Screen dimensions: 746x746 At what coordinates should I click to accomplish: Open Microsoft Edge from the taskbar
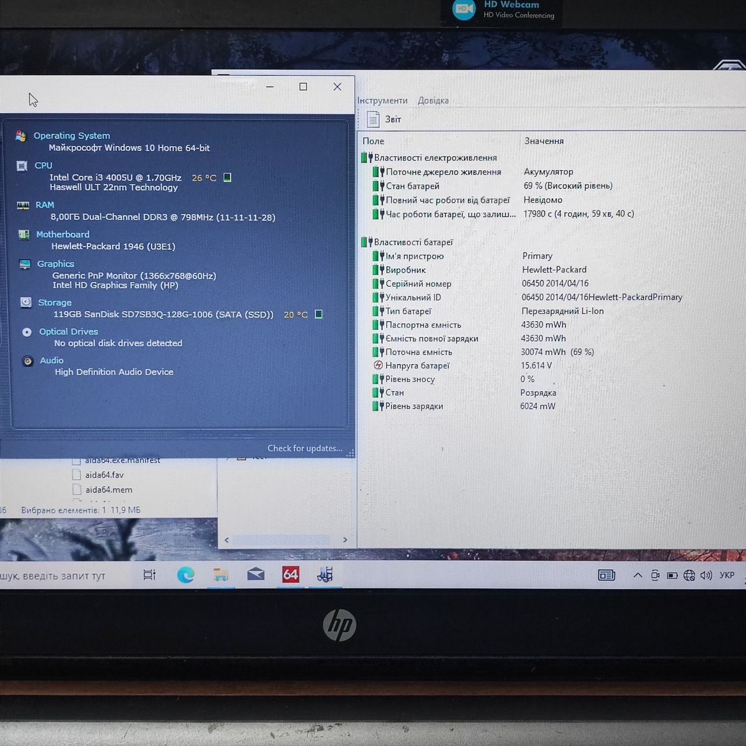point(185,575)
